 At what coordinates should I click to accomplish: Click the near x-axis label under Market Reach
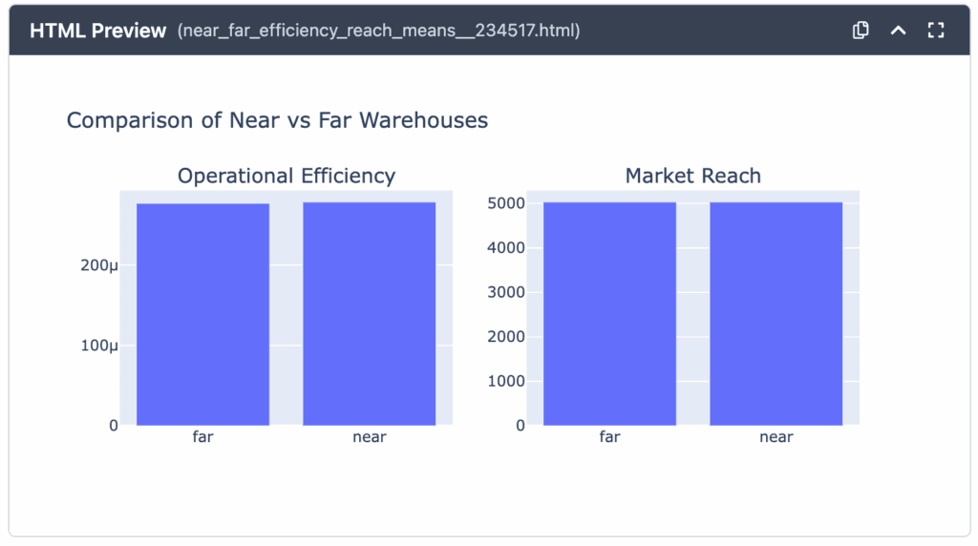point(776,437)
